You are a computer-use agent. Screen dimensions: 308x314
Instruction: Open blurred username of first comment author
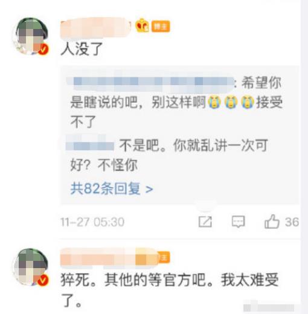coord(96,28)
